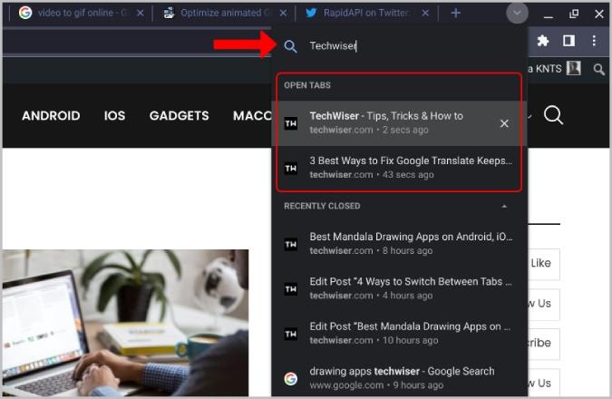Screen dimensions: 612x399
Task: Reopen Best Mandala Drawing Apps on Android
Action: (399, 244)
